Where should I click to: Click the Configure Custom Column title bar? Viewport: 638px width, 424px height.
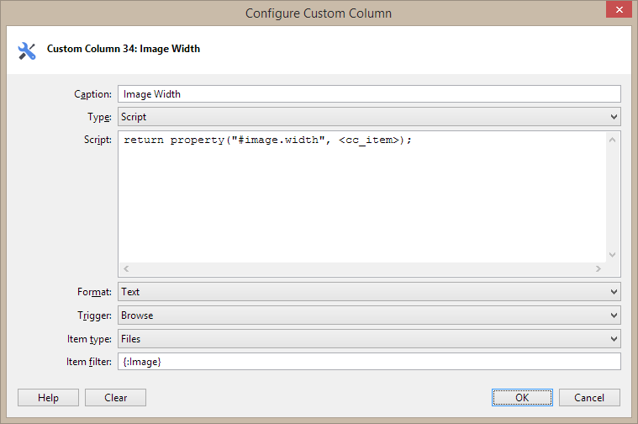click(x=318, y=13)
